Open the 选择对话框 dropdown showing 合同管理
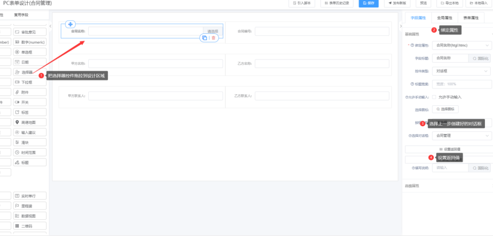Image resolution: width=493 pixels, height=236 pixels. tap(462, 136)
